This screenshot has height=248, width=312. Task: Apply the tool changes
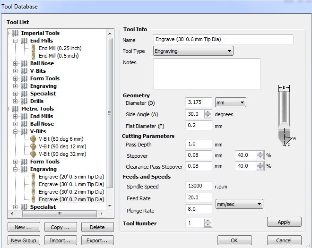pyautogui.click(x=284, y=222)
